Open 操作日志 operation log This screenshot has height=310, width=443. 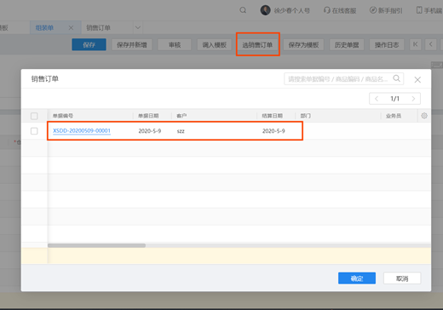point(387,45)
